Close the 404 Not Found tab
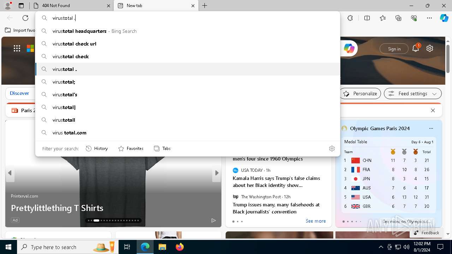Screen dimensions: 452x254 (108, 6)
